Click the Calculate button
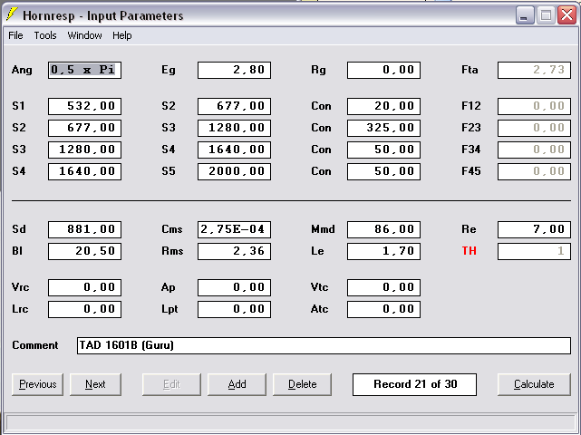Viewport: 581px width, 435px height. [x=534, y=384]
